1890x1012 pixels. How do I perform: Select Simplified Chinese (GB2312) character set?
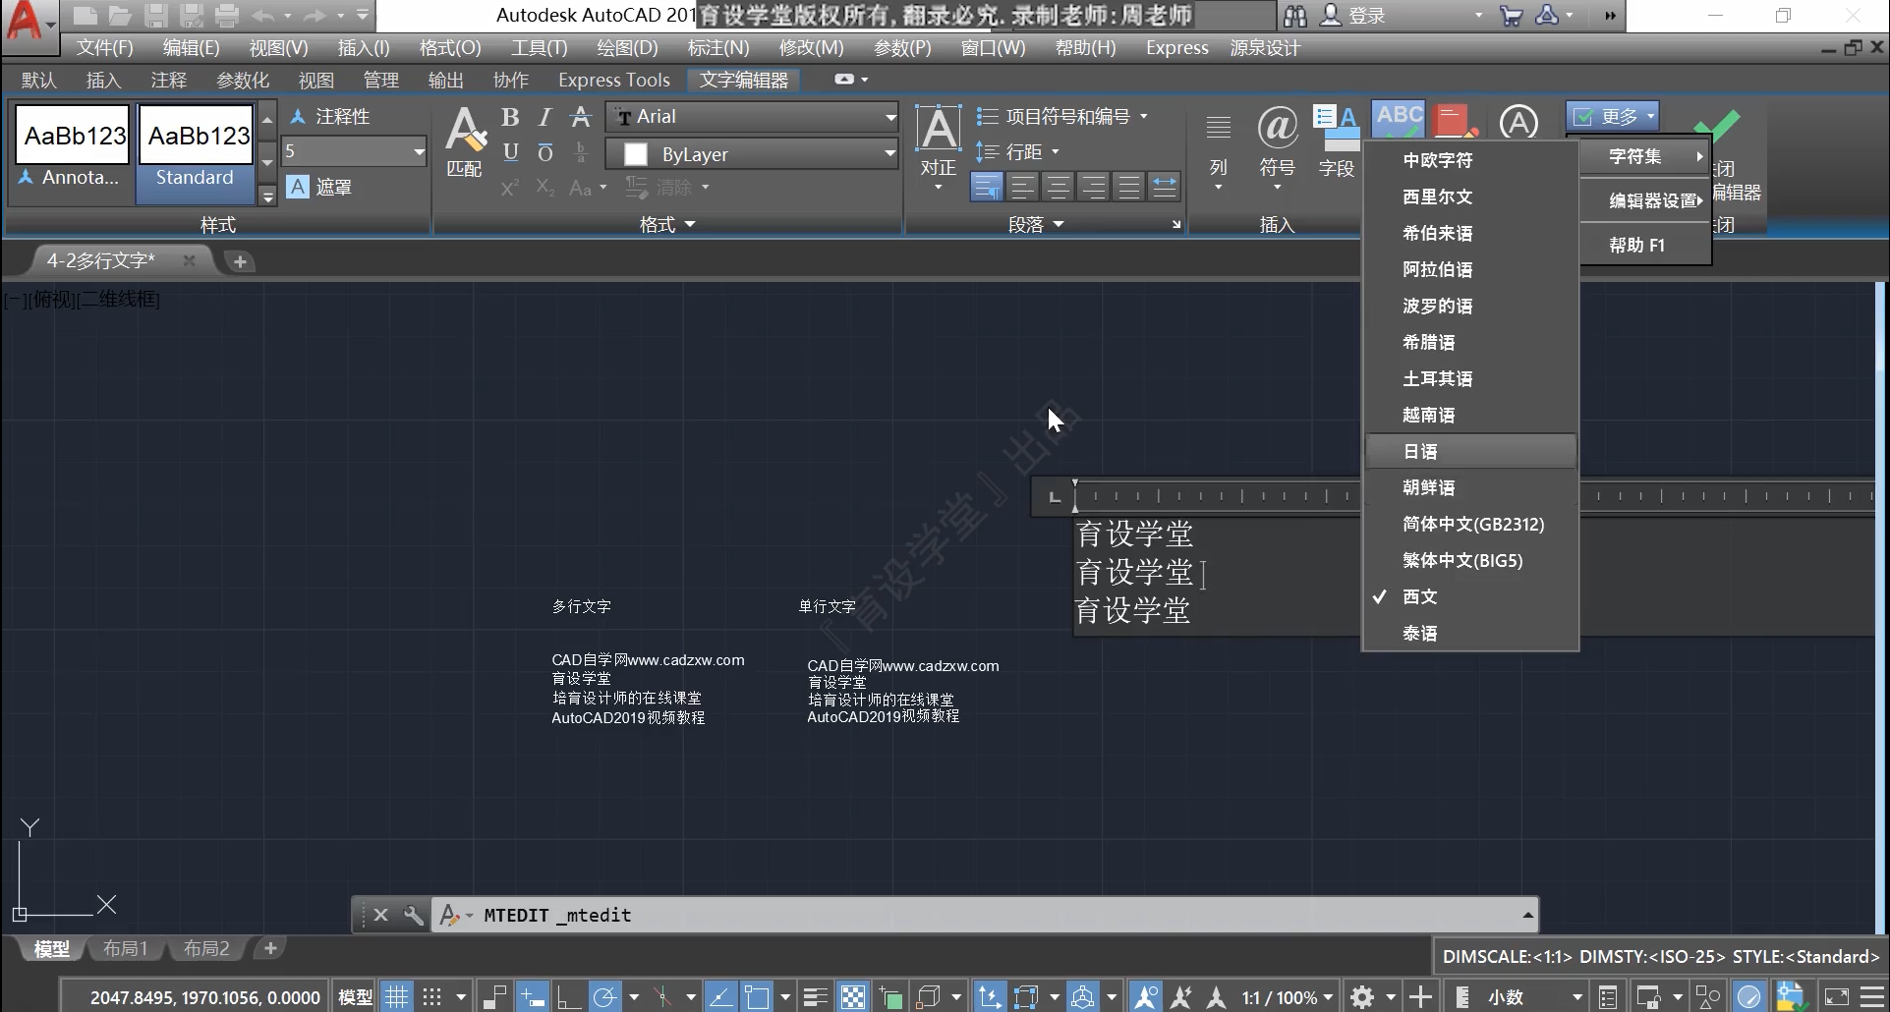[x=1471, y=524]
